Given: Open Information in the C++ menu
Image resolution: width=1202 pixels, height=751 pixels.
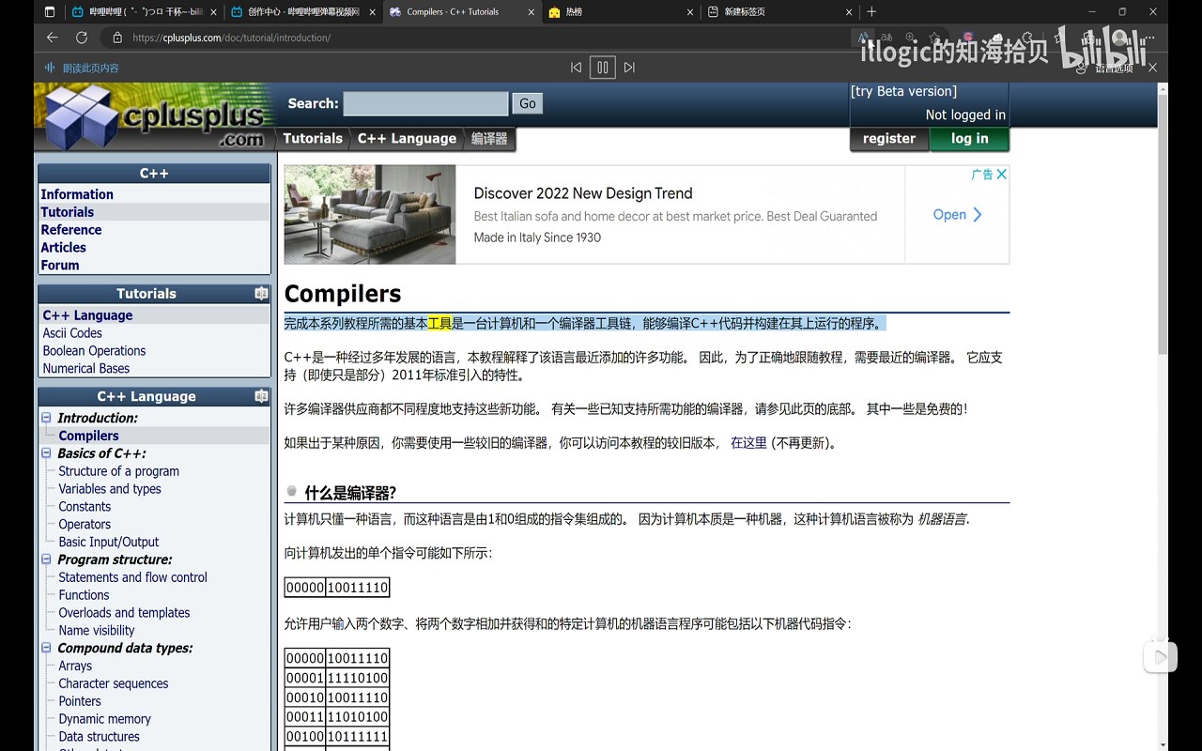Looking at the screenshot, I should coord(77,194).
